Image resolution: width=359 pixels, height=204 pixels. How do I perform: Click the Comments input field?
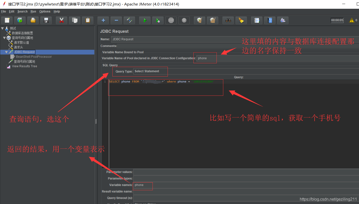(238, 46)
